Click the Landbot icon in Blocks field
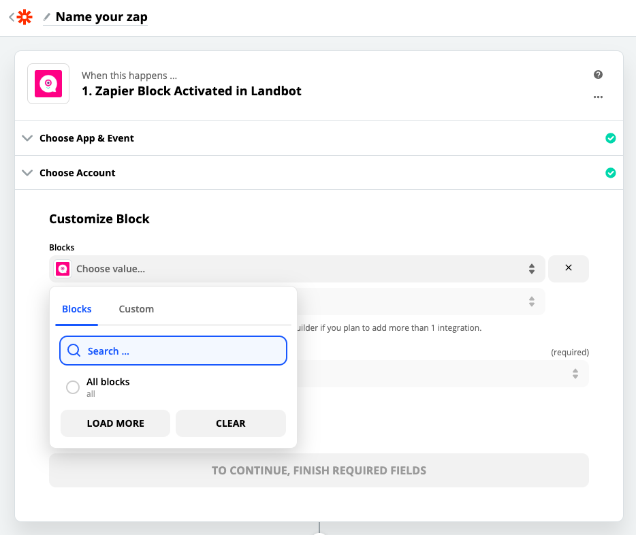636x535 pixels. 63,269
